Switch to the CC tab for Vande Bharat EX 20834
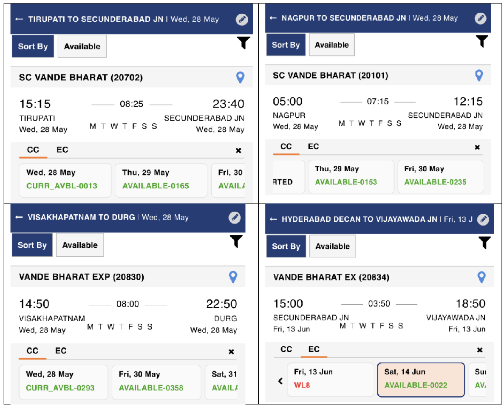 (286, 349)
